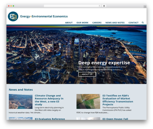Image resolution: width=153 pixels, height=129 pixels.
Task: Open a new tab with the plus button
Action: (145, 7)
